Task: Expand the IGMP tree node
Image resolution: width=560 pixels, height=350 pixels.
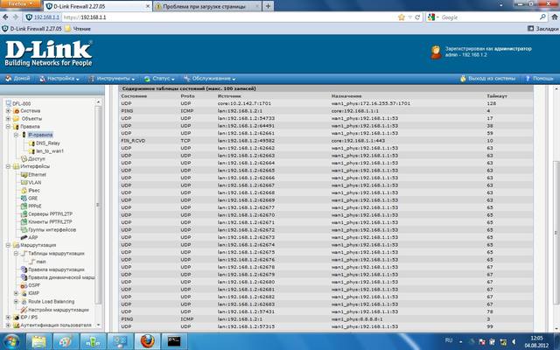Action: 16,293
